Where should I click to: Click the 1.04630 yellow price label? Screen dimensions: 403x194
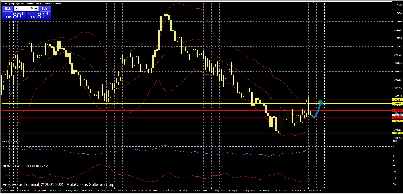[x=397, y=133]
